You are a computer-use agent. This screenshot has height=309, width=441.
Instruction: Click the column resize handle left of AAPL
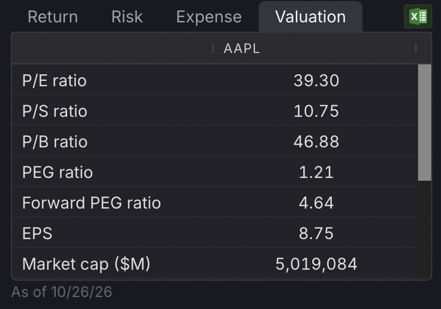click(x=213, y=48)
